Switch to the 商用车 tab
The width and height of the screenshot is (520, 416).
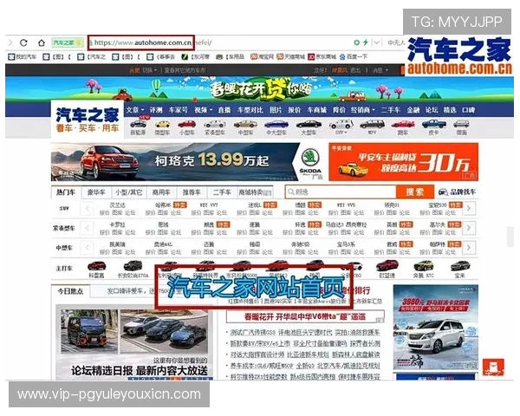point(161,192)
